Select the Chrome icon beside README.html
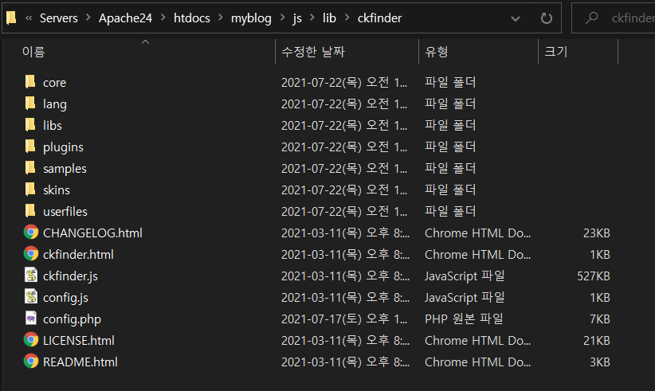The width and height of the screenshot is (655, 391). tap(31, 362)
